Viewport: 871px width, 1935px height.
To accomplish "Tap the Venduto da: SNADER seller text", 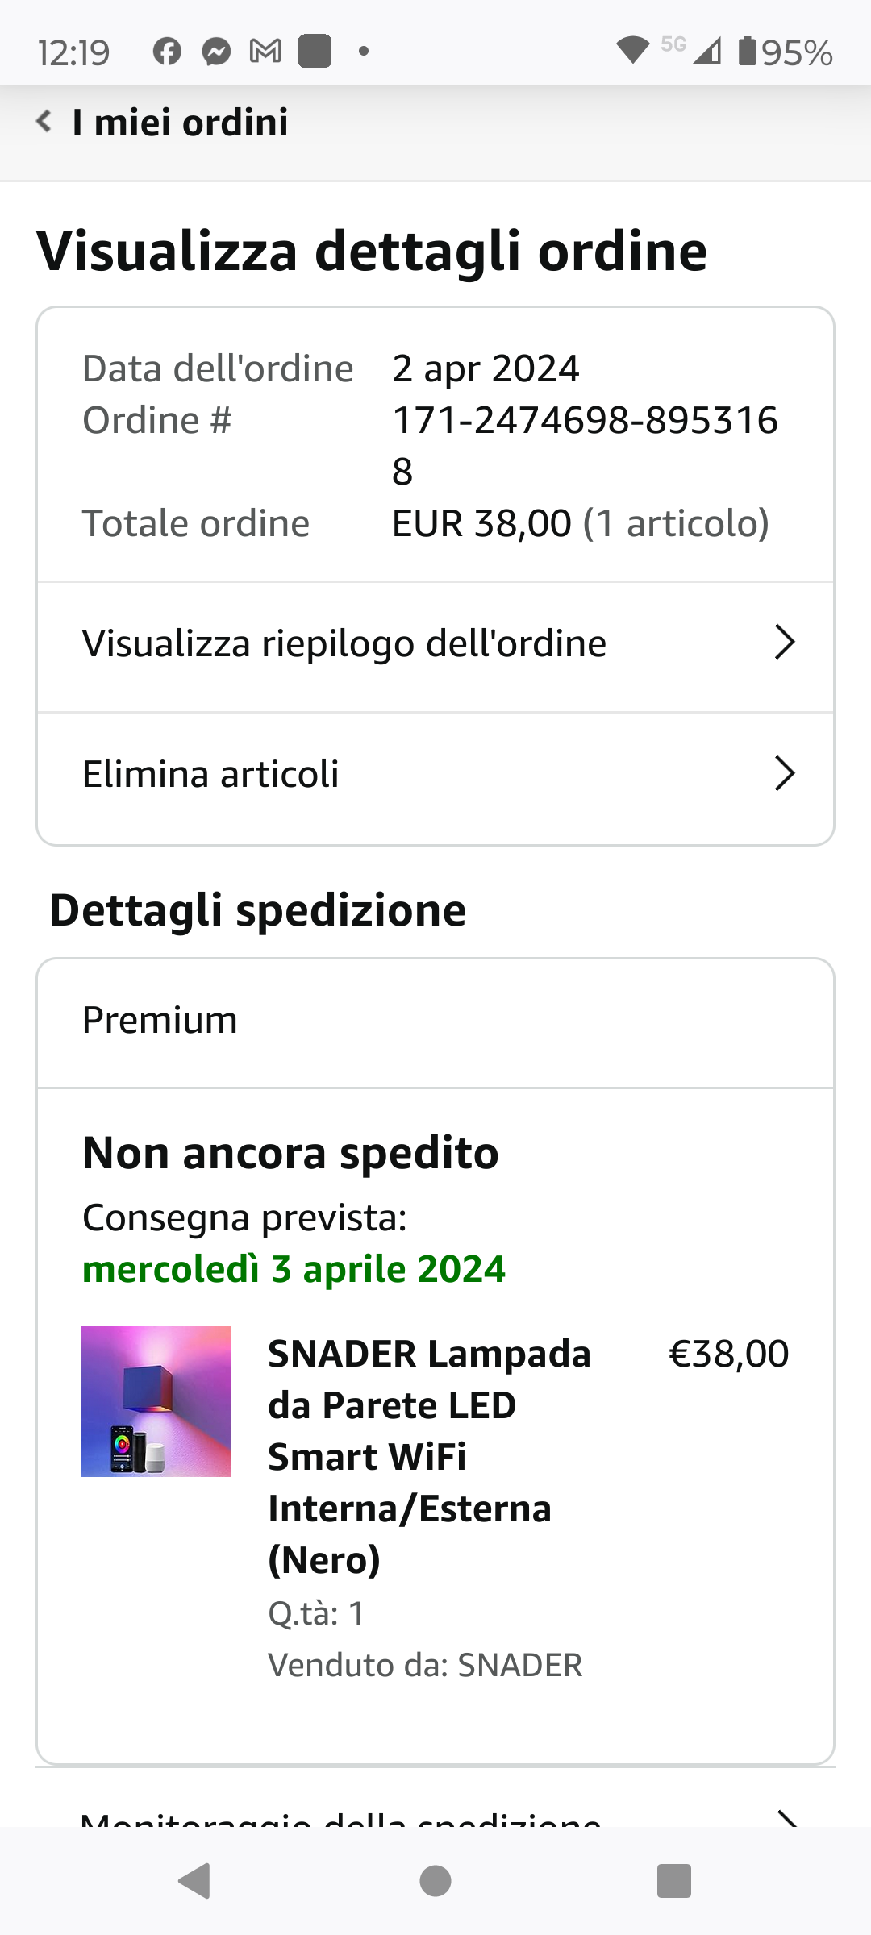I will [425, 1665].
